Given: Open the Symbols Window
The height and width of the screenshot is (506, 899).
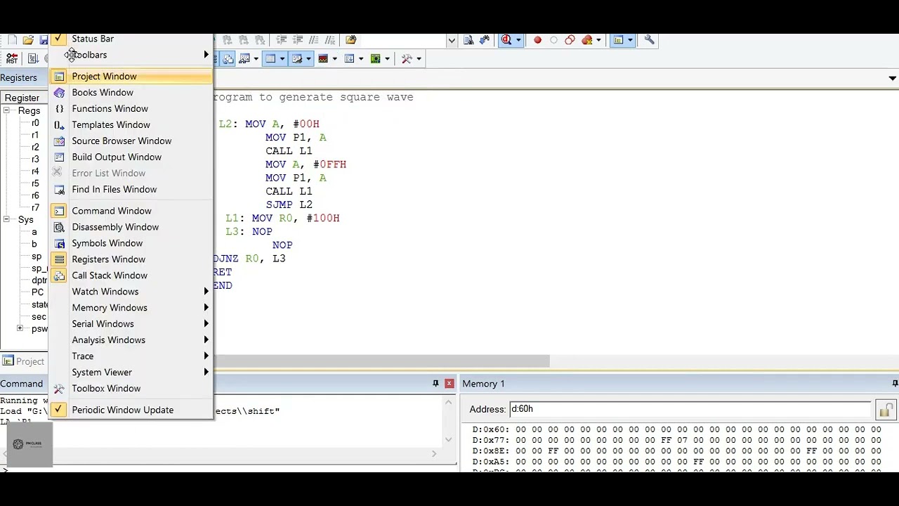Looking at the screenshot, I should 131,243.
